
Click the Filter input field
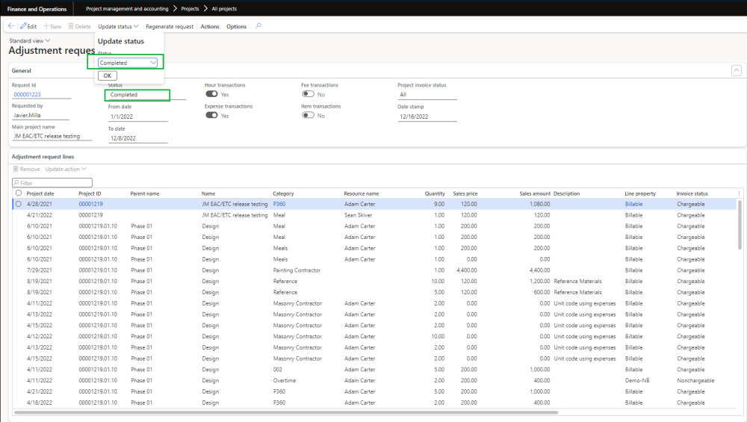pyautogui.click(x=52, y=182)
